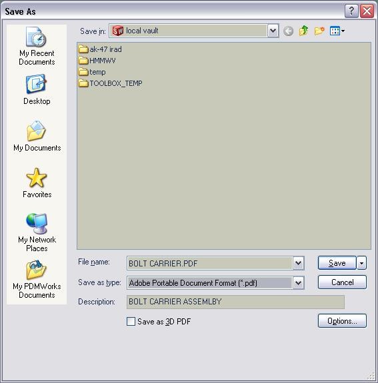
Task: Open the Save as type dropdown
Action: [x=298, y=283]
